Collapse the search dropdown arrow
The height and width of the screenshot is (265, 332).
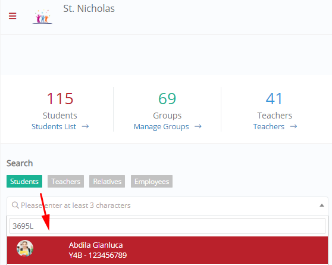click(322, 205)
